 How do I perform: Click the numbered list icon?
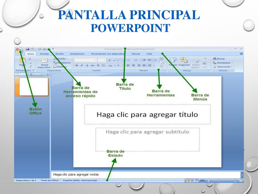click(136, 60)
